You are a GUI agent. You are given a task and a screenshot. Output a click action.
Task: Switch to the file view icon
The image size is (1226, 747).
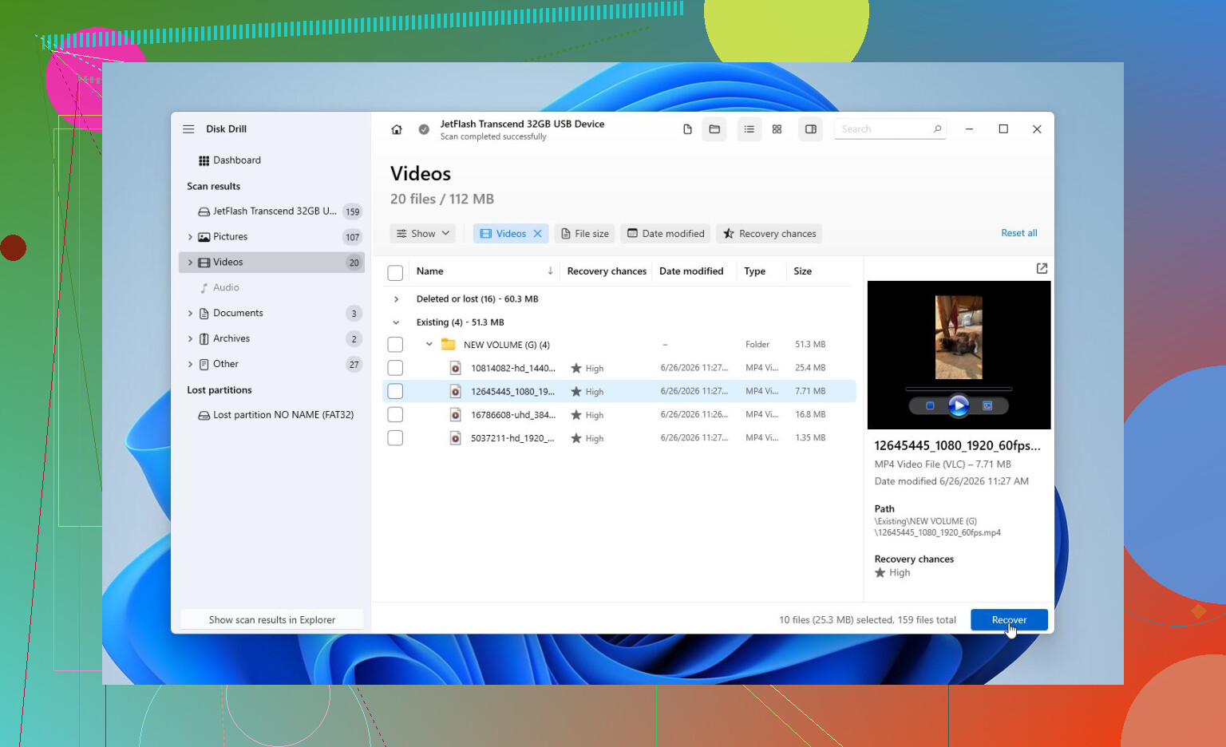click(x=687, y=129)
